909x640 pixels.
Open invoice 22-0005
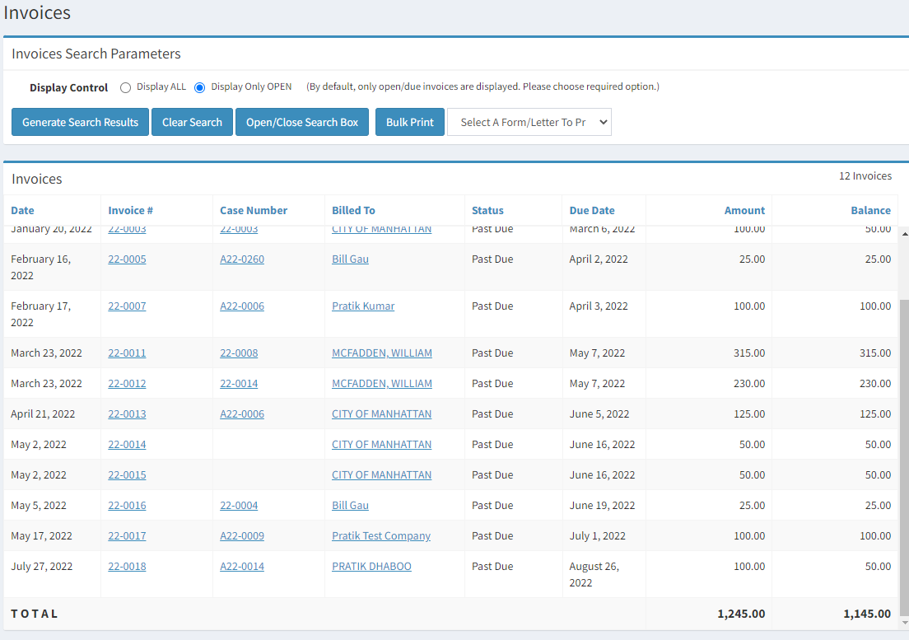click(127, 259)
